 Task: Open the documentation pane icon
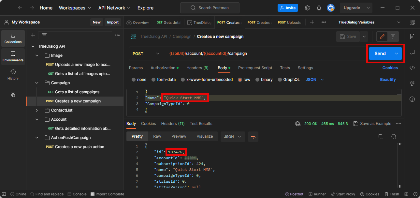412,36
